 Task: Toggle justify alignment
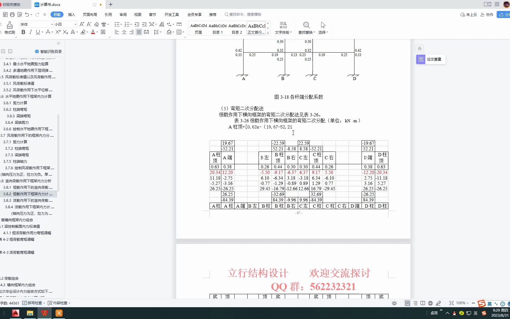coord(139,32)
